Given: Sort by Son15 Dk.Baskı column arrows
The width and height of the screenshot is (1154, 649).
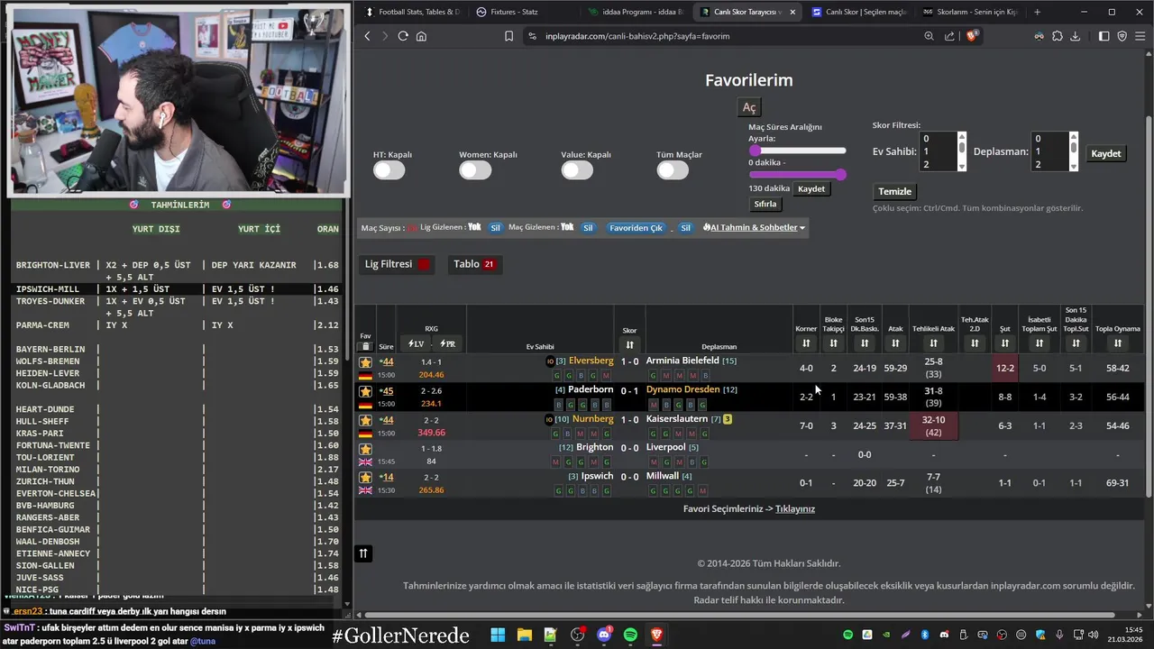Looking at the screenshot, I should [x=865, y=343].
